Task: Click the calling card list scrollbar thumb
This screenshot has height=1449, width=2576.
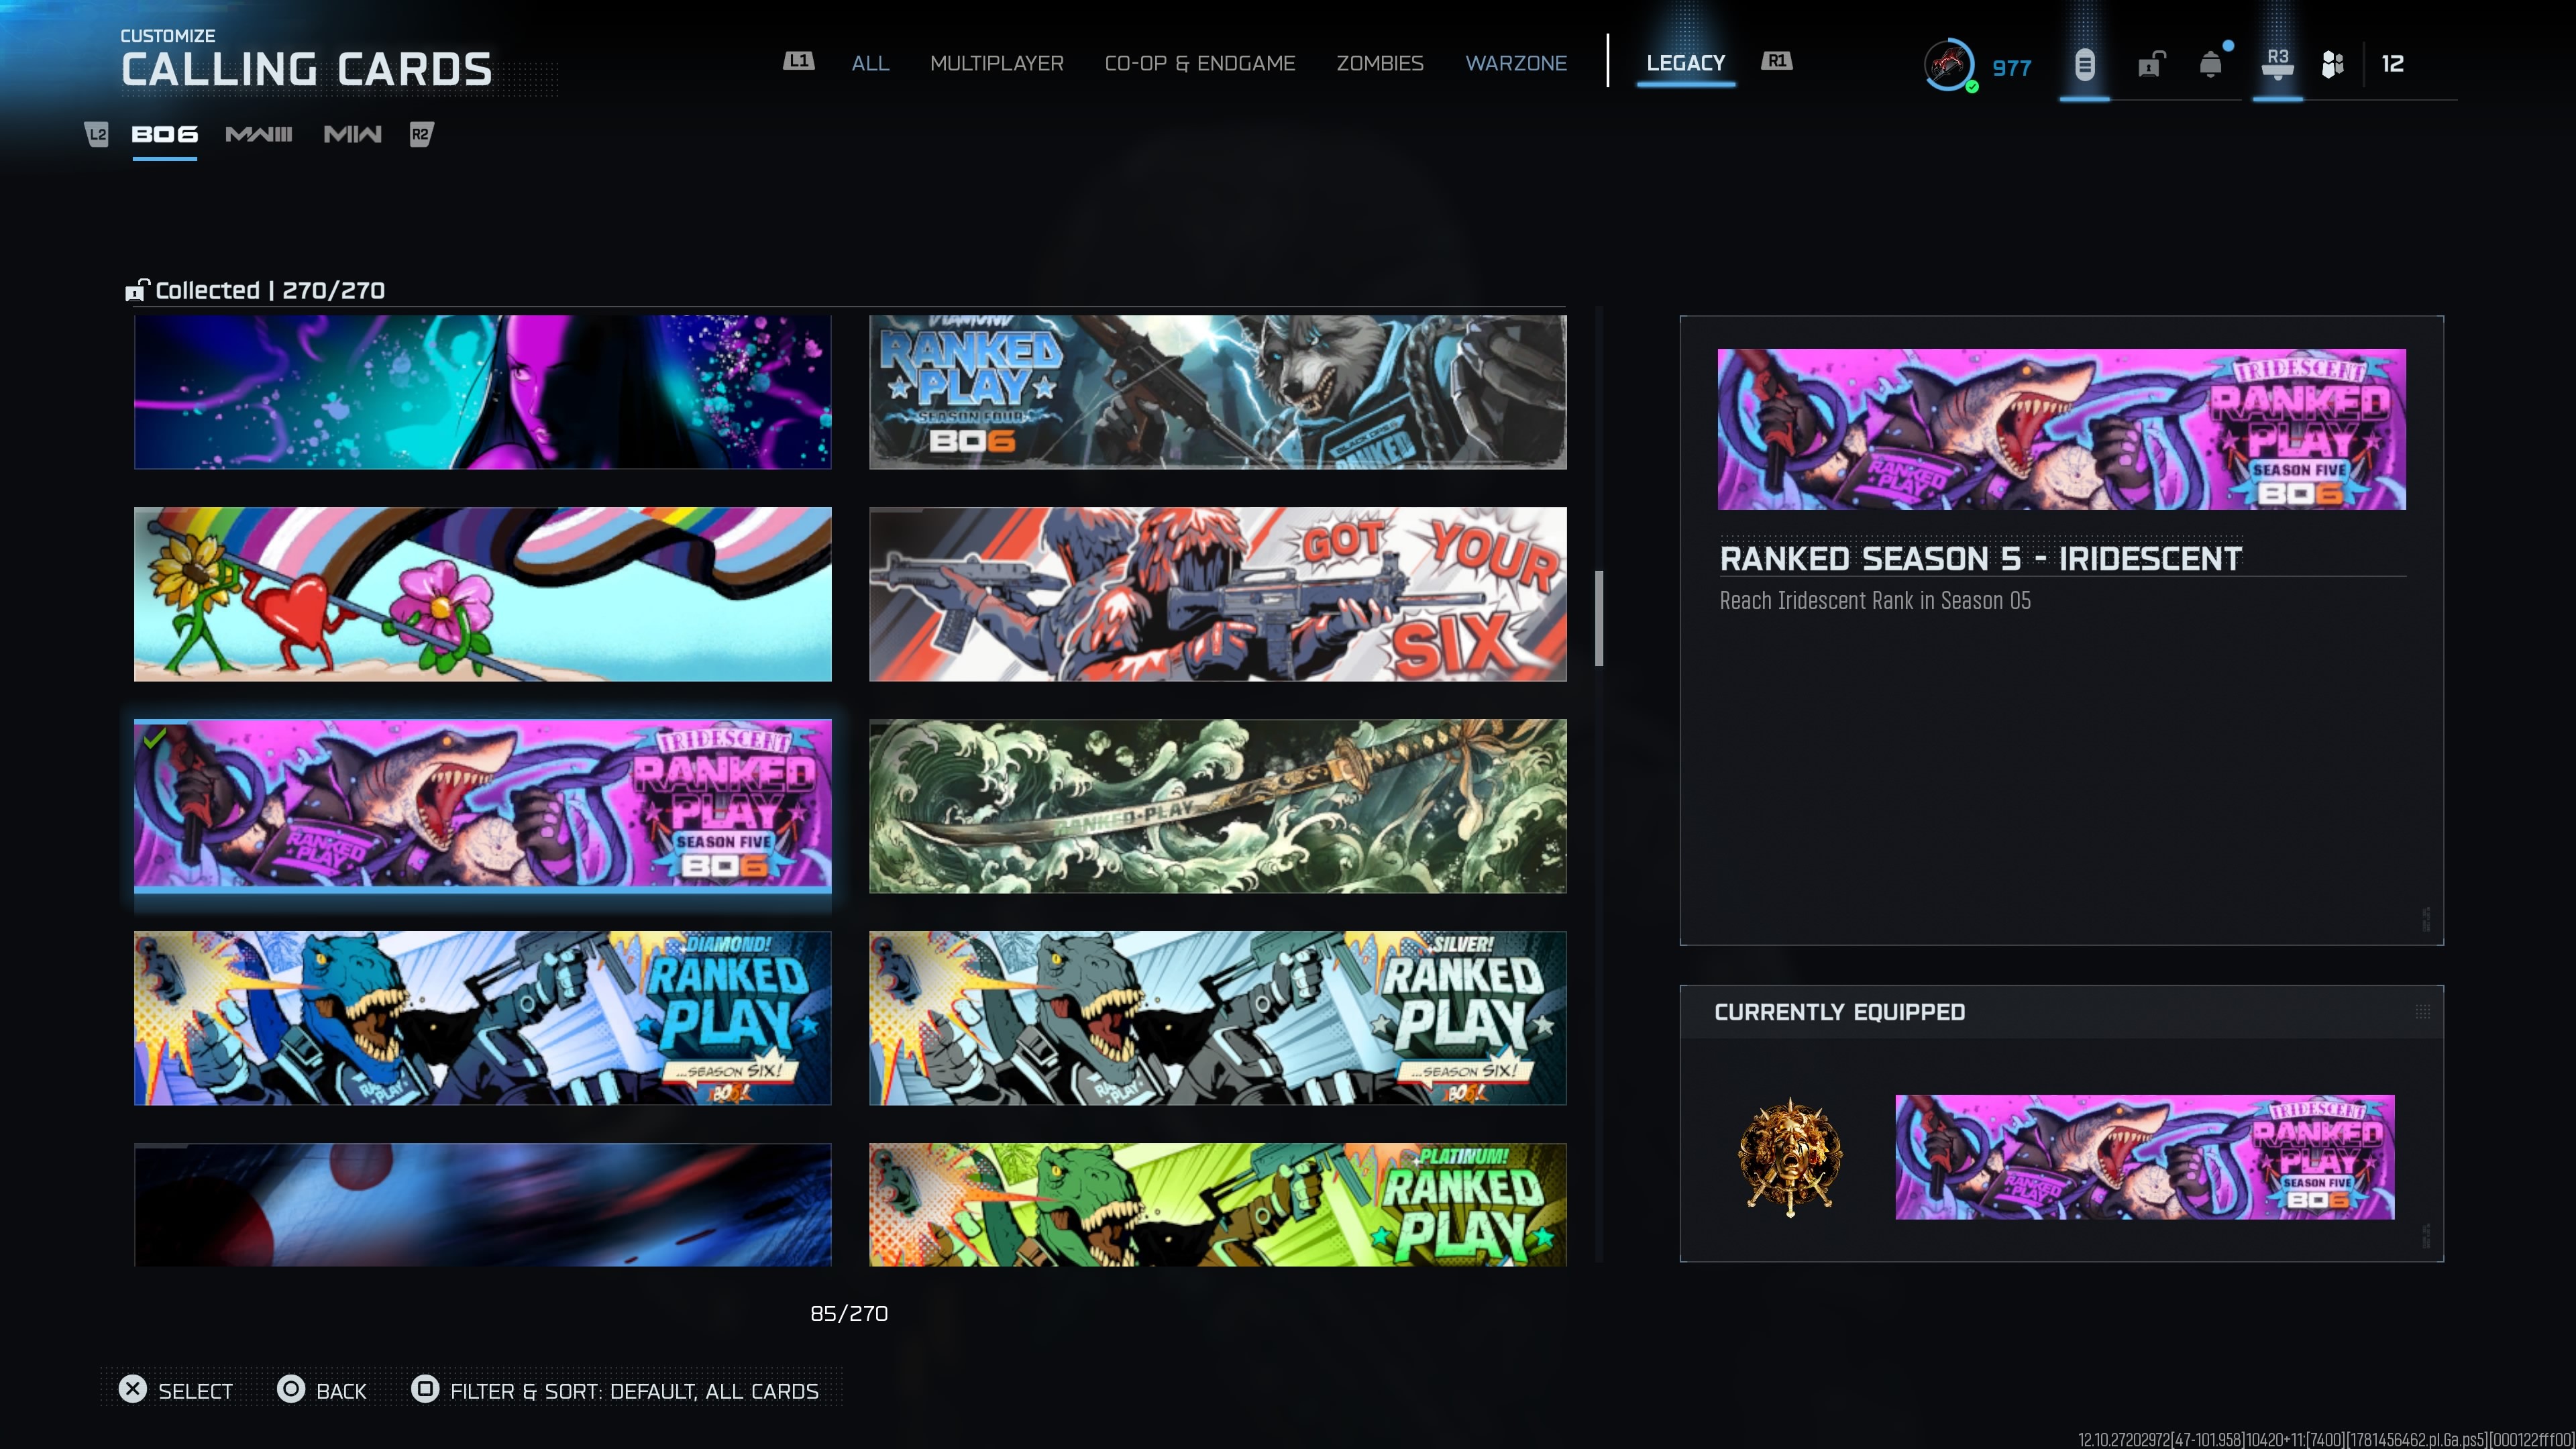Action: click(1599, 618)
